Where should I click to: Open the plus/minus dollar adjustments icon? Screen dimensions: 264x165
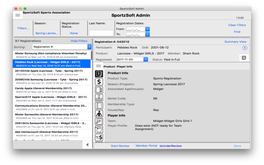click(99, 137)
